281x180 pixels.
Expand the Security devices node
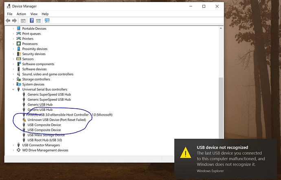click(x=13, y=54)
